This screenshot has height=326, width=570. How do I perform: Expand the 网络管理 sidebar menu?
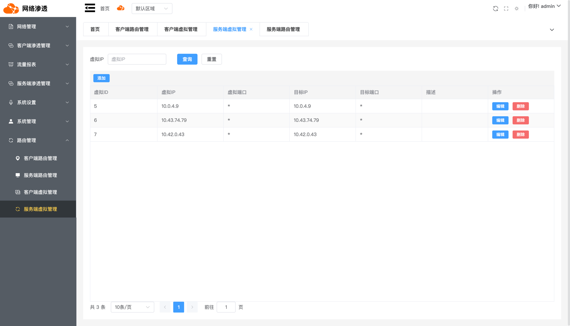pos(38,26)
